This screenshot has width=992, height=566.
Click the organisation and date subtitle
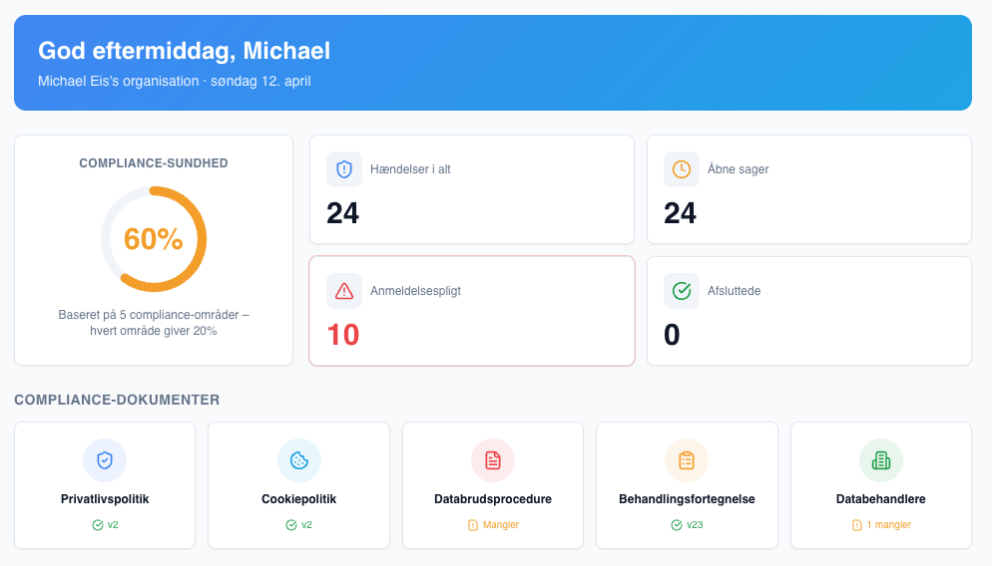pyautogui.click(x=174, y=81)
